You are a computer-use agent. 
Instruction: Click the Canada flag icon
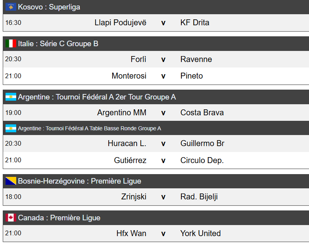click(11, 218)
